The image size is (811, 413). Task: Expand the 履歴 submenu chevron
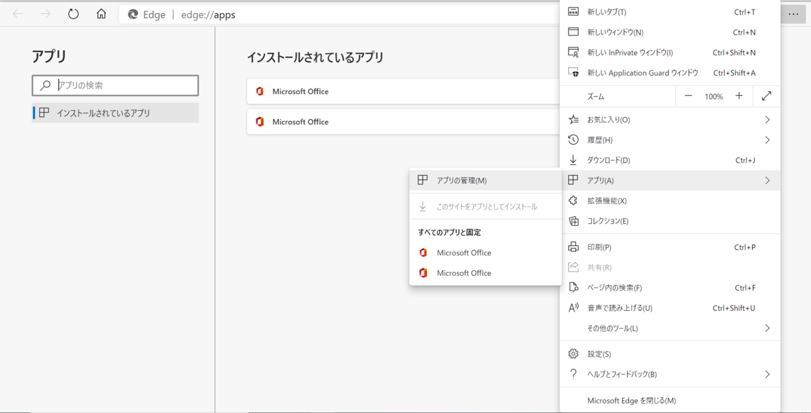pyautogui.click(x=767, y=140)
